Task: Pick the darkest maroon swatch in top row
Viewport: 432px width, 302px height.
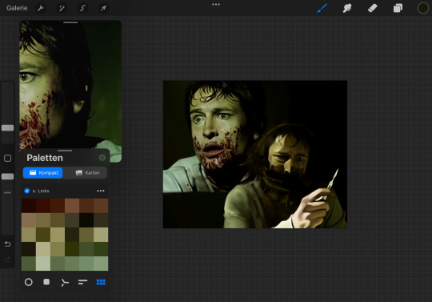Action: click(29, 206)
